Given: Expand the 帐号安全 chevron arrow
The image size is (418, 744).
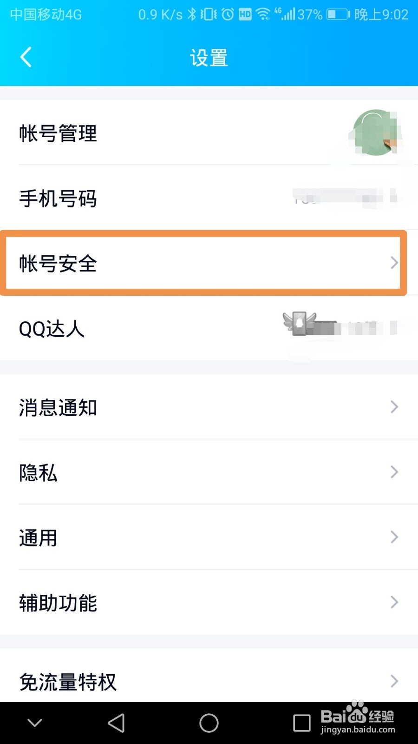Looking at the screenshot, I should pos(394,263).
